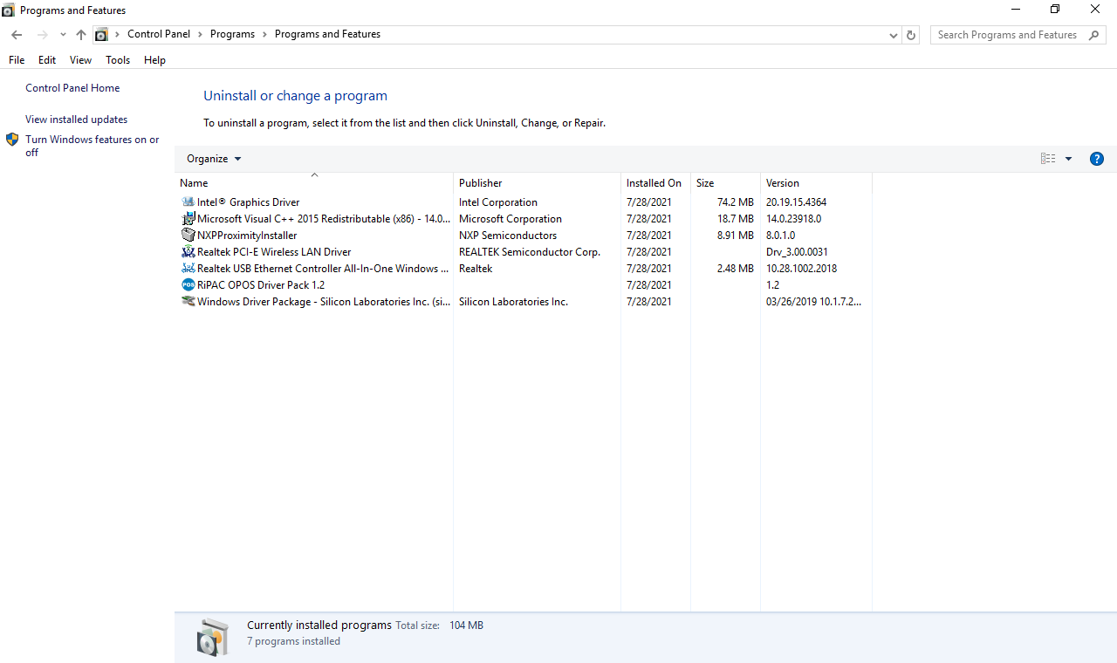
Task: Click version 20.19.15.4364 cell
Action: [796, 202]
